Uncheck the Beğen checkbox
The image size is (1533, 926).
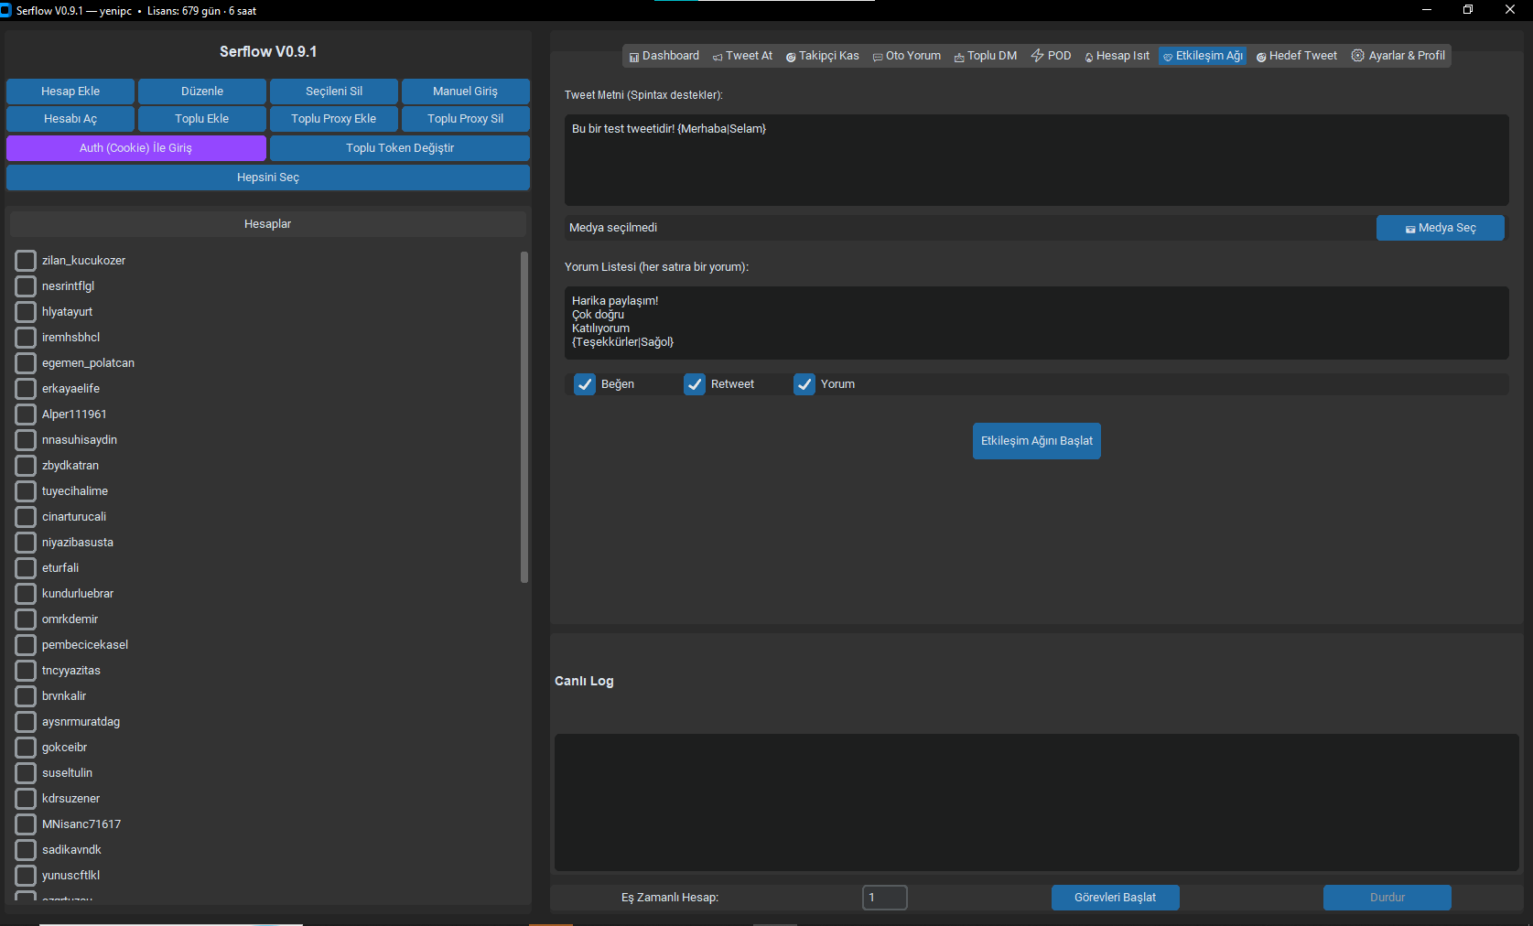pyautogui.click(x=585, y=384)
